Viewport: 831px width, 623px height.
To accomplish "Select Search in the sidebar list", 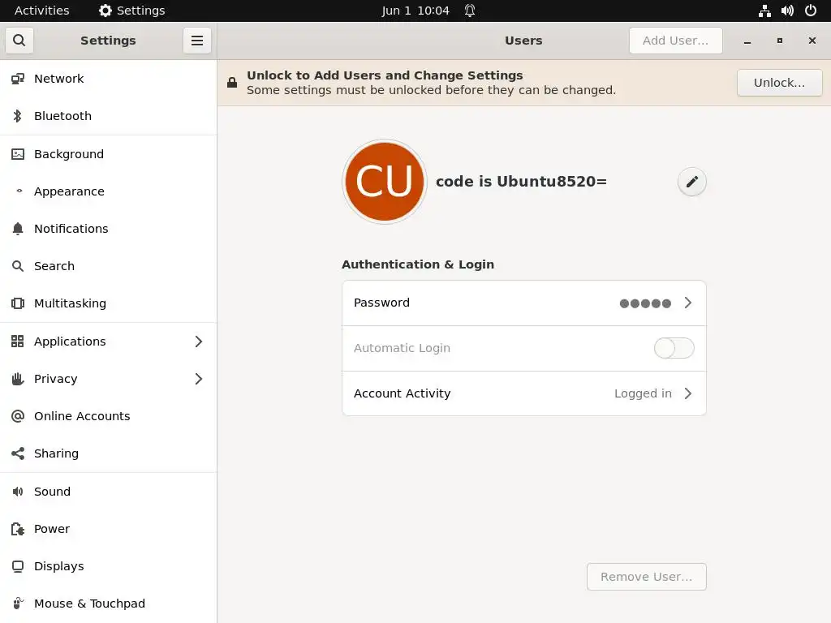I will pyautogui.click(x=108, y=266).
